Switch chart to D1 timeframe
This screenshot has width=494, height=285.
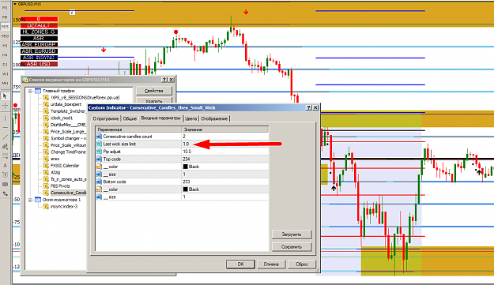pyautogui.click(x=5, y=65)
